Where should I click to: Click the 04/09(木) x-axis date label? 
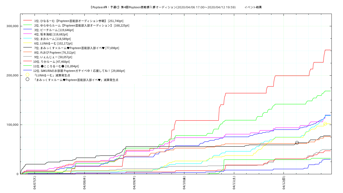(x=135, y=183)
